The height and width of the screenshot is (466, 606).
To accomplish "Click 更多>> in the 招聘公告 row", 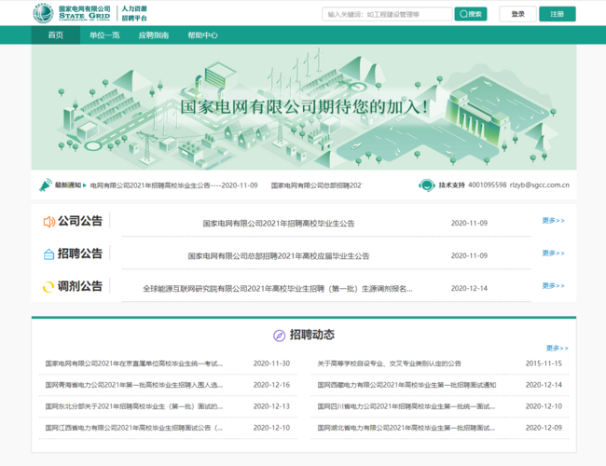I will tap(553, 254).
